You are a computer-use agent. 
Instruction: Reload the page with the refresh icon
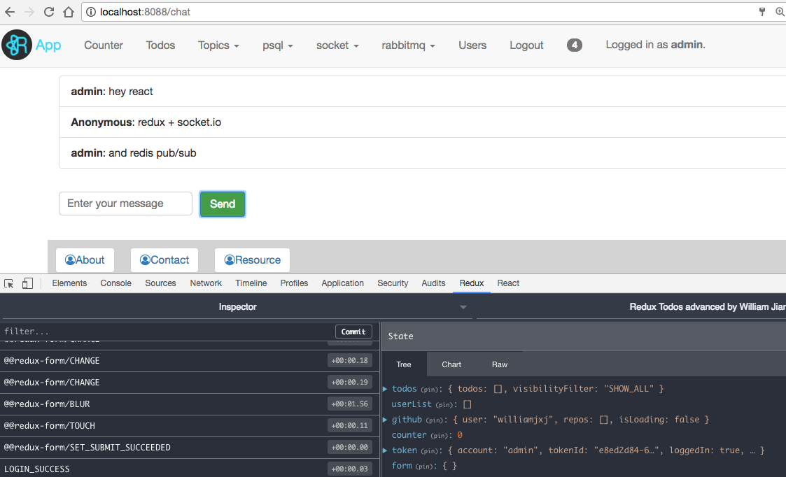[48, 11]
